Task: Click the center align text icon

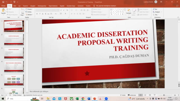Action: click(x=75, y=14)
